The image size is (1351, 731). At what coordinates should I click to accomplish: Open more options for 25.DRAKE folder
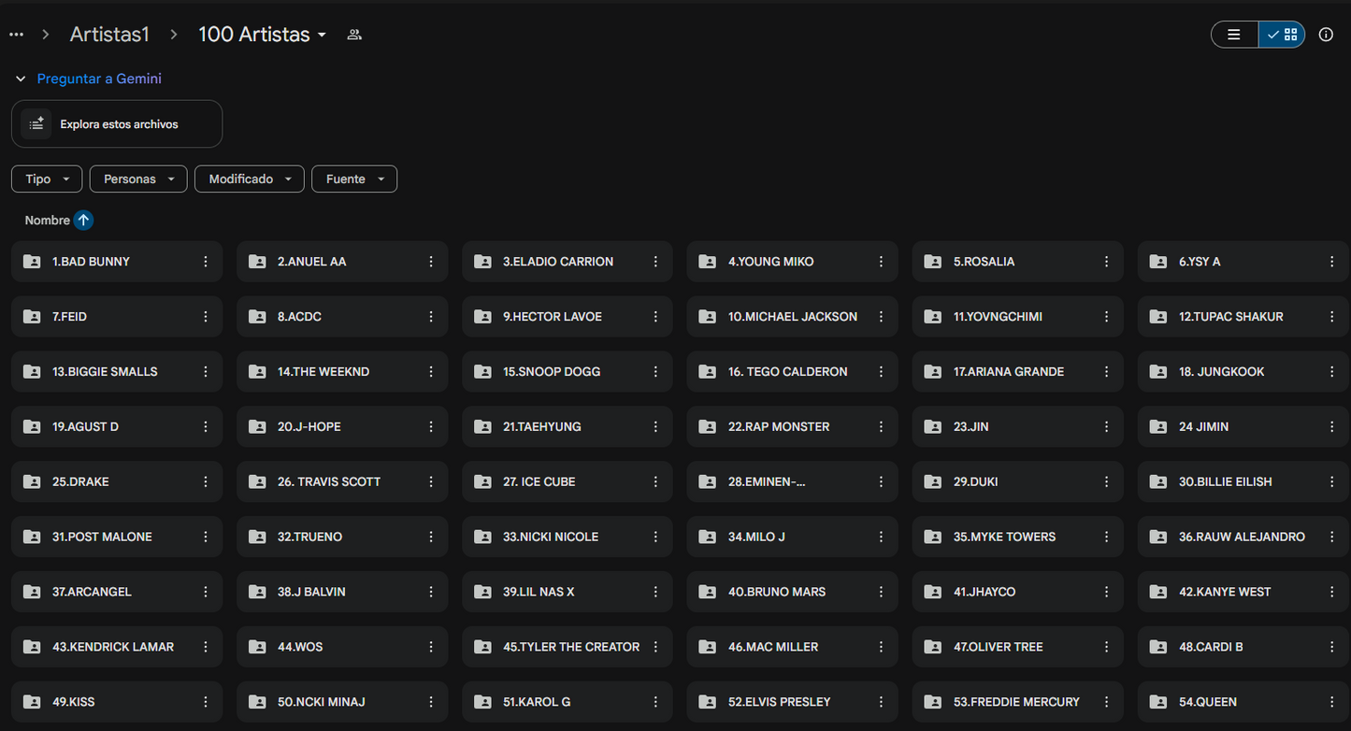pos(206,482)
